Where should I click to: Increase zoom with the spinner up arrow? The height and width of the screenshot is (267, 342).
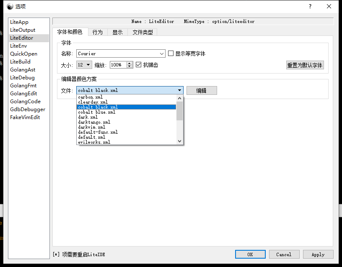130,63
